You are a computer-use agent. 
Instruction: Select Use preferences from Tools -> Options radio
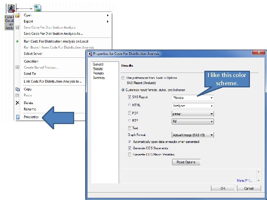coord(123,78)
